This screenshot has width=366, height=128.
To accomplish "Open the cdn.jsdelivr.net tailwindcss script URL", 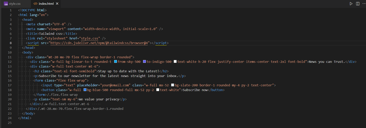I will click(x=100, y=43).
